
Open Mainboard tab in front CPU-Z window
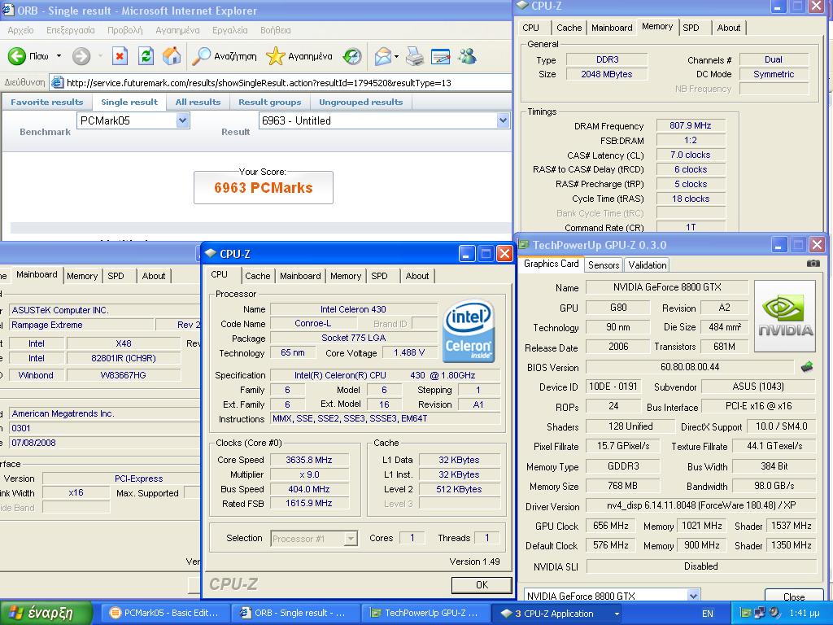(x=300, y=276)
